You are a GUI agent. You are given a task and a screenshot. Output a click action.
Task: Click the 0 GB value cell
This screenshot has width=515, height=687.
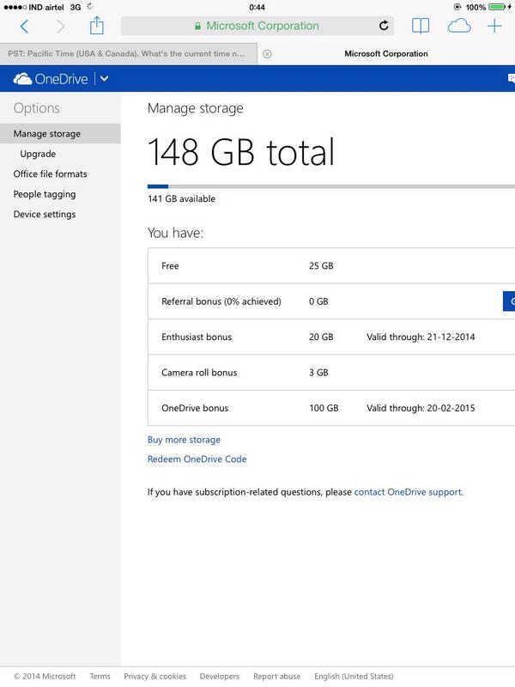318,301
